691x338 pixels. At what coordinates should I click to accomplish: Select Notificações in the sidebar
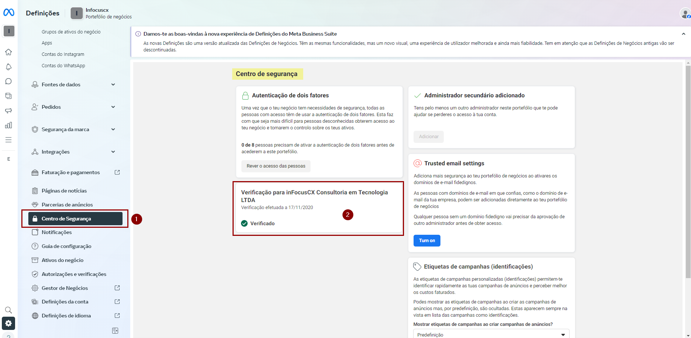(x=57, y=233)
